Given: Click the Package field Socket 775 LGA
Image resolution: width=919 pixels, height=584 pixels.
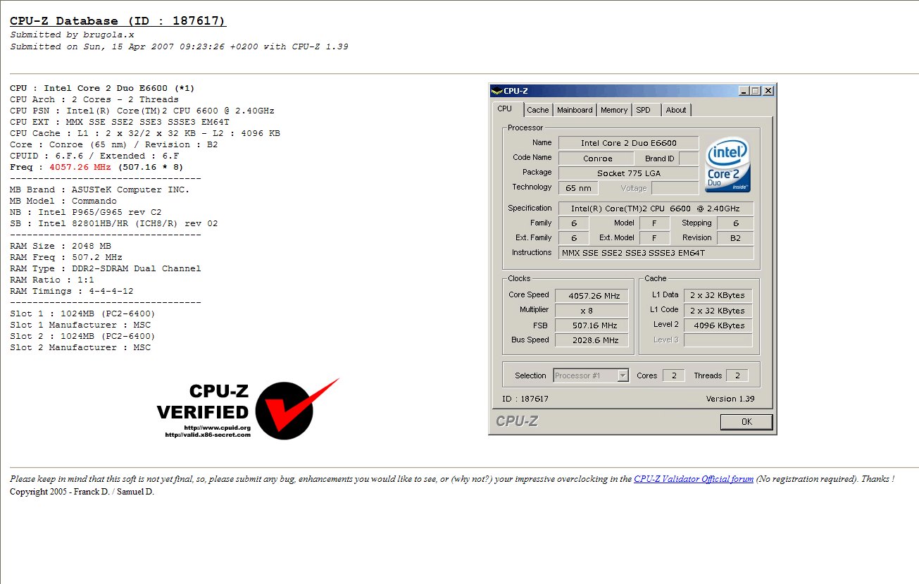Looking at the screenshot, I should [x=629, y=173].
